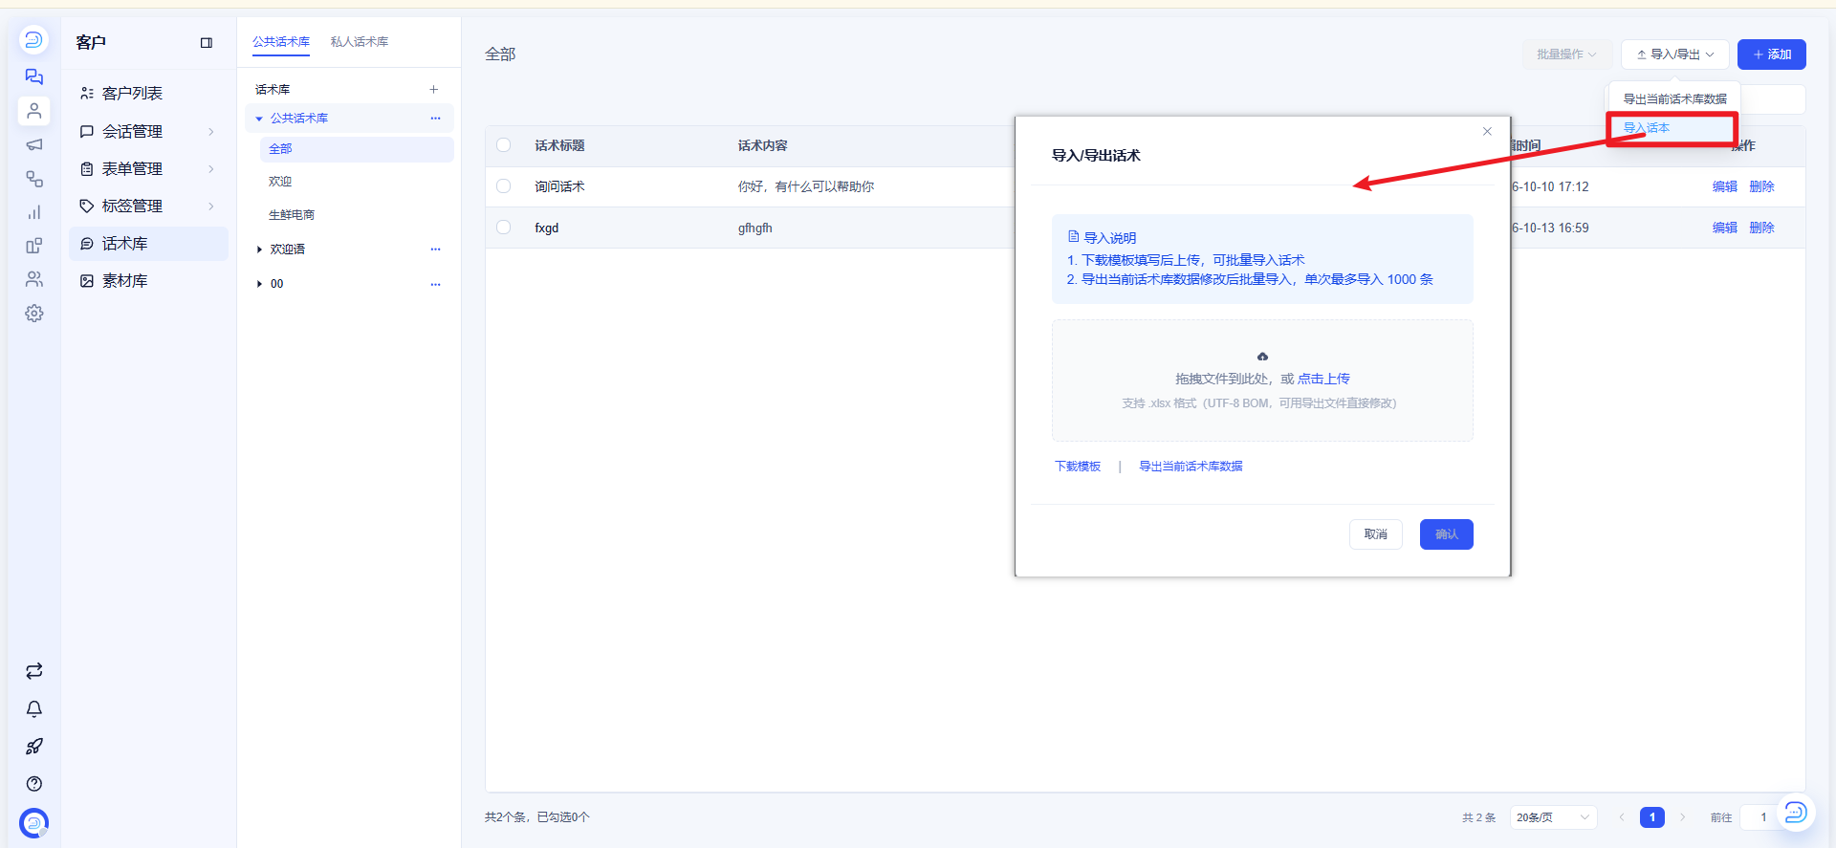
Task: Open the settings gear sidebar icon
Action: coord(34,314)
